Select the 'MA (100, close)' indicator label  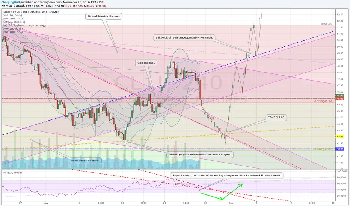(x=14, y=32)
